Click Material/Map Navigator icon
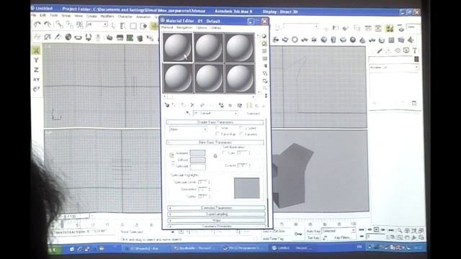The height and width of the screenshot is (259, 461). 266,96
